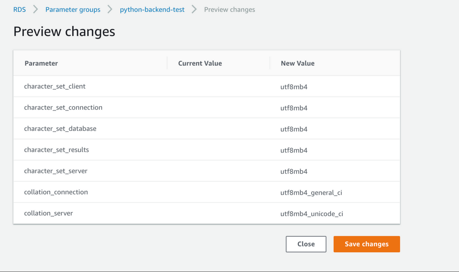This screenshot has height=272, width=459.
Task: Select the character_set_client parameter name
Action: click(x=55, y=86)
